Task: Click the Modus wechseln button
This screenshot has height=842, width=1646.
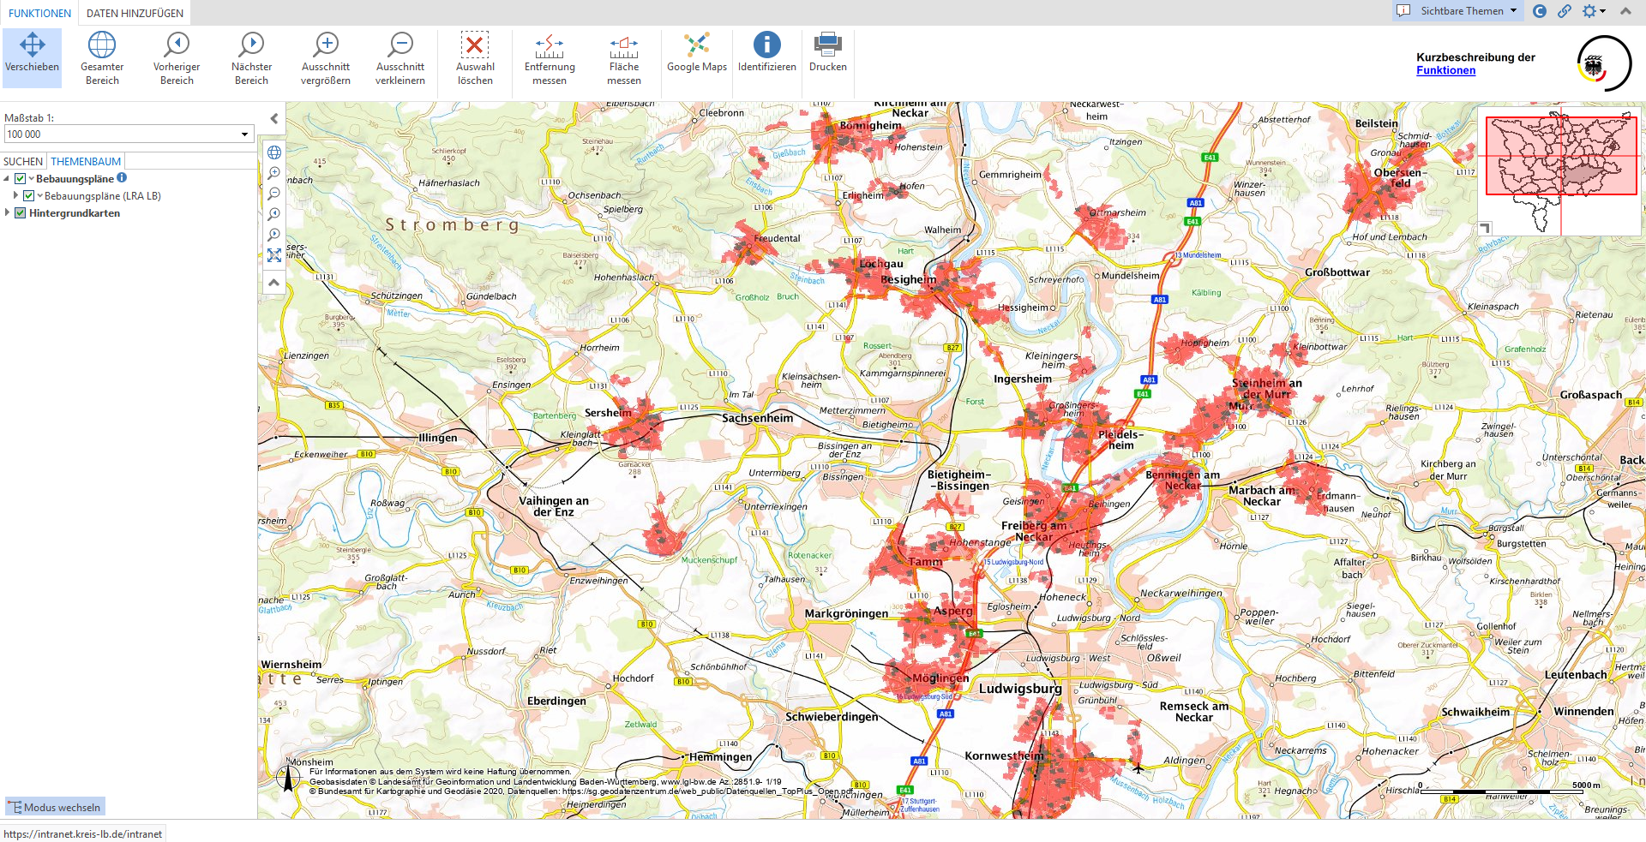Action: pyautogui.click(x=55, y=807)
